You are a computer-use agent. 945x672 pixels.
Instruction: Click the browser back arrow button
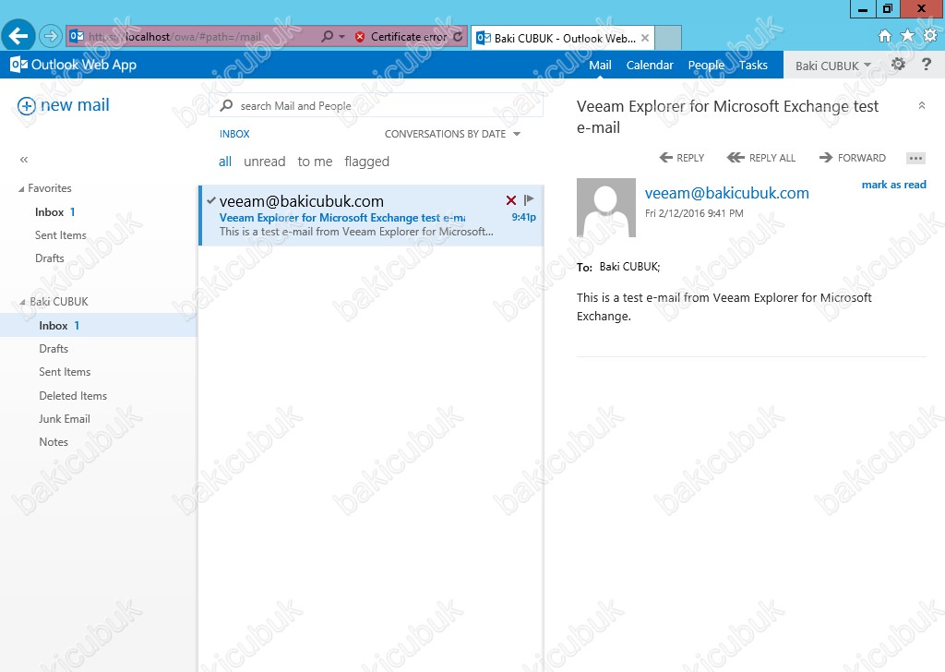pyautogui.click(x=18, y=36)
